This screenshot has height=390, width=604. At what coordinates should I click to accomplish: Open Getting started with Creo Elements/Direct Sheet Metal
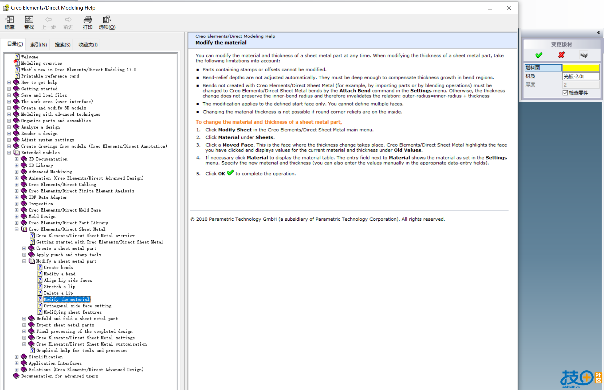point(100,242)
